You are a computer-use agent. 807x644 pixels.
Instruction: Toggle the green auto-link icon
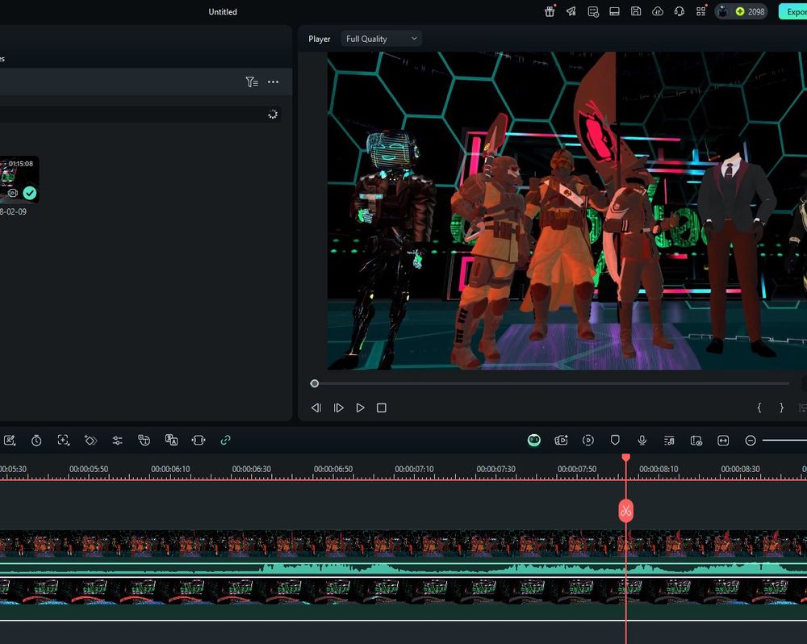point(225,440)
